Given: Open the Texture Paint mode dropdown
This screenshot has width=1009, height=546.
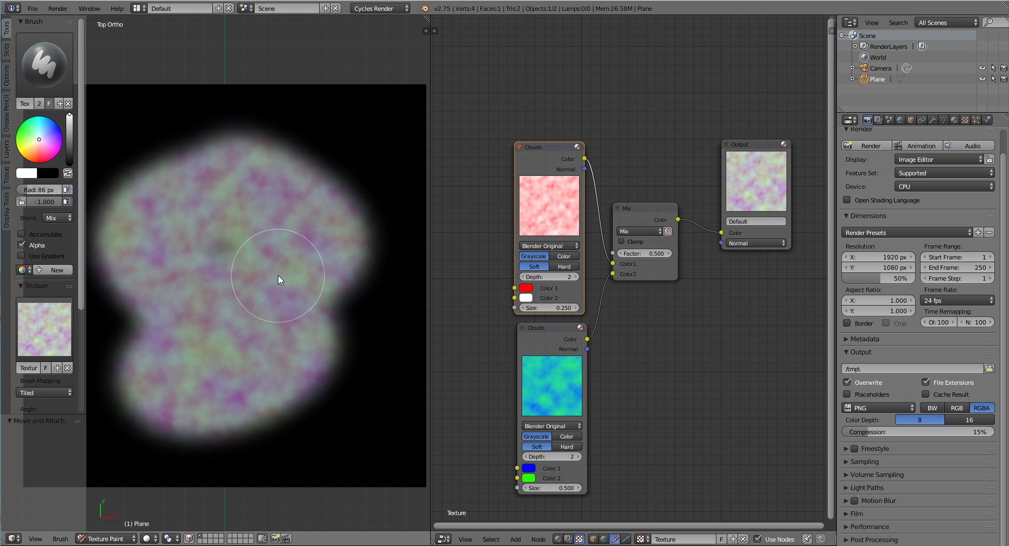Looking at the screenshot, I should 106,538.
